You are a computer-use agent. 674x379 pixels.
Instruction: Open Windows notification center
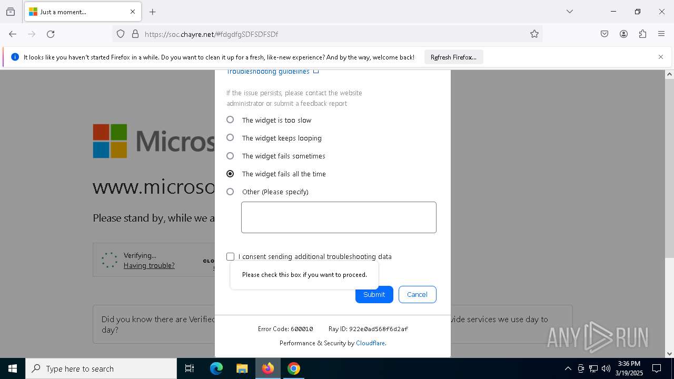657,368
